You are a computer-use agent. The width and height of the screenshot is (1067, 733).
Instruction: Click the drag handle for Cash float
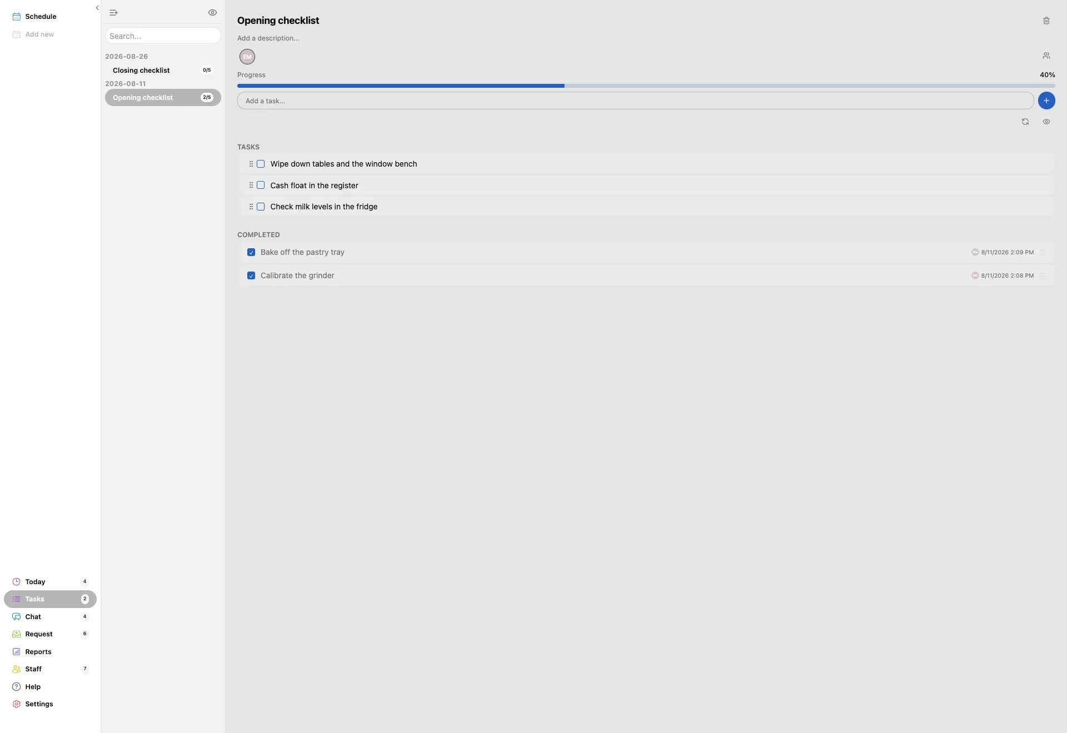pos(251,185)
